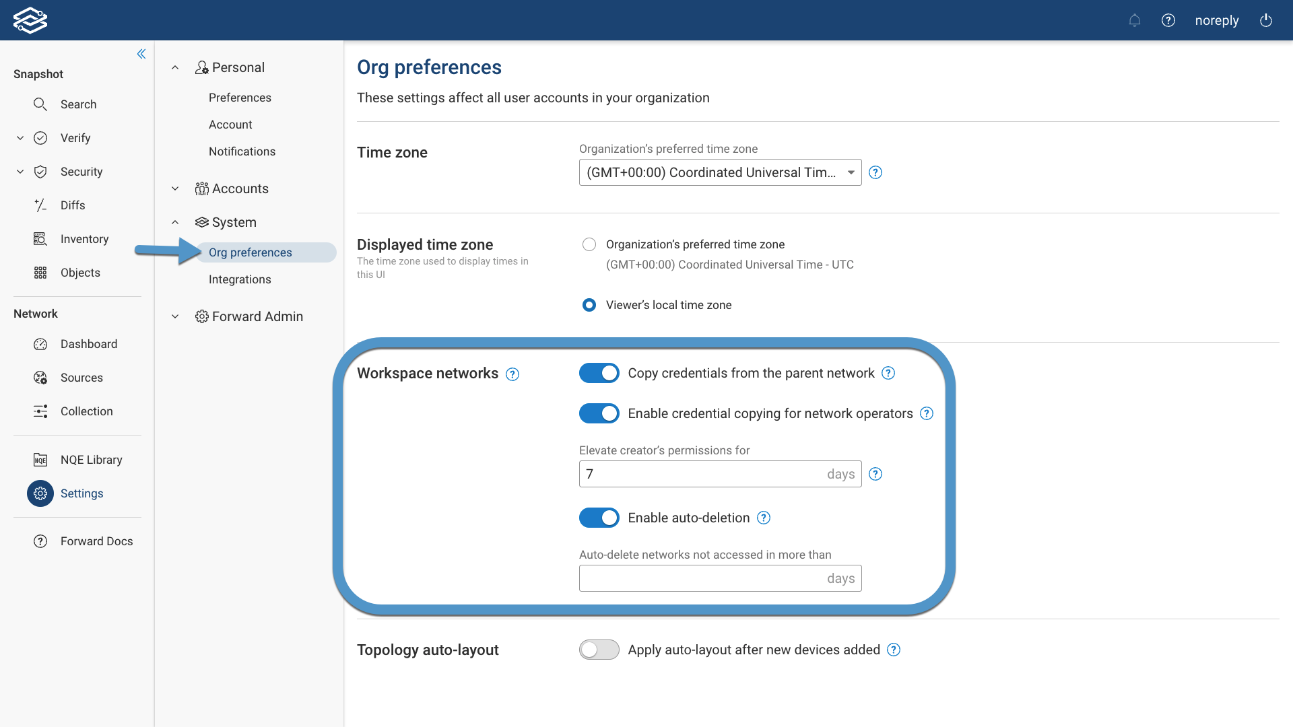Click the Forward Networks logo

(30, 20)
